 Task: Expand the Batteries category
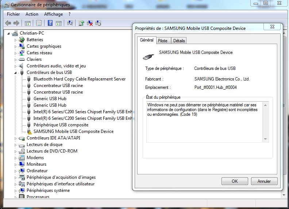coord(16,40)
